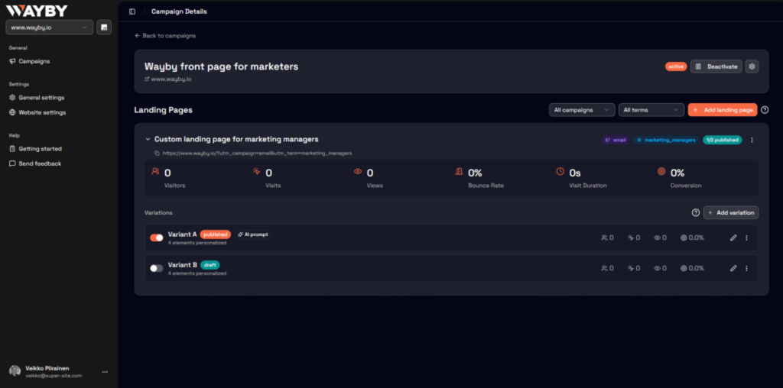This screenshot has height=388, width=783.
Task: Click the Visit Duration clock icon
Action: (x=560, y=172)
